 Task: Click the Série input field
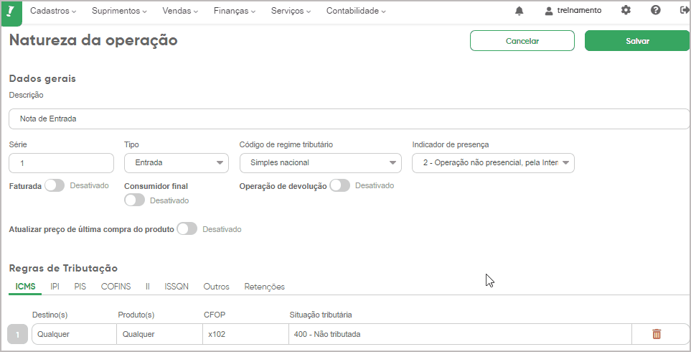[x=61, y=163]
